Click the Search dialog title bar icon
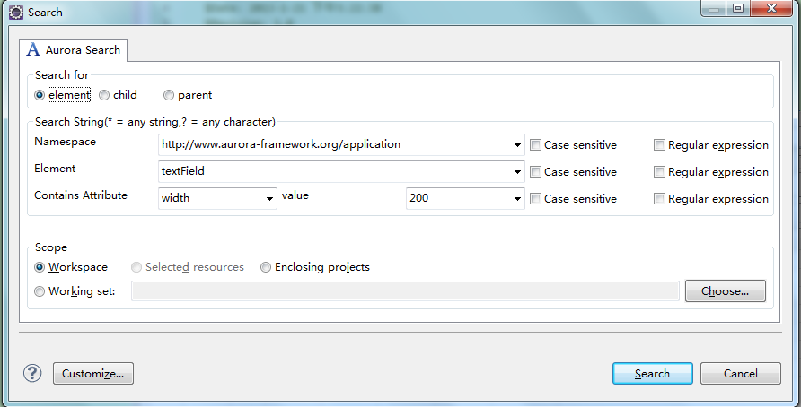This screenshot has width=801, height=407. tap(15, 12)
